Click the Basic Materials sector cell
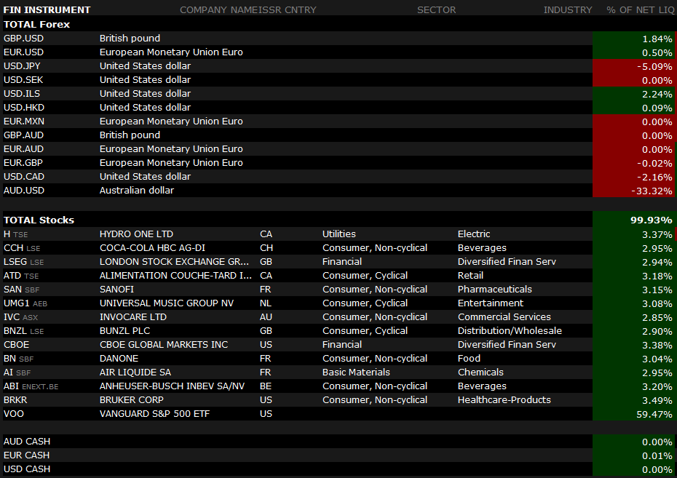This screenshot has width=677, height=478. 356,373
